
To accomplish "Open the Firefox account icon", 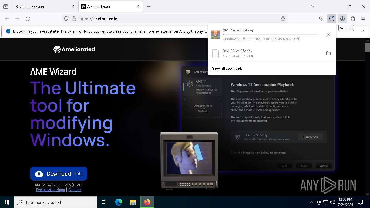I will 342,18.
